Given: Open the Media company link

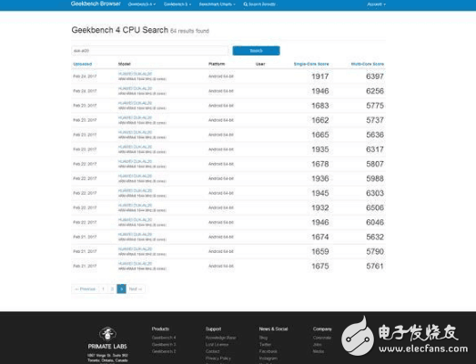Looking at the screenshot, I should pyautogui.click(x=319, y=351).
